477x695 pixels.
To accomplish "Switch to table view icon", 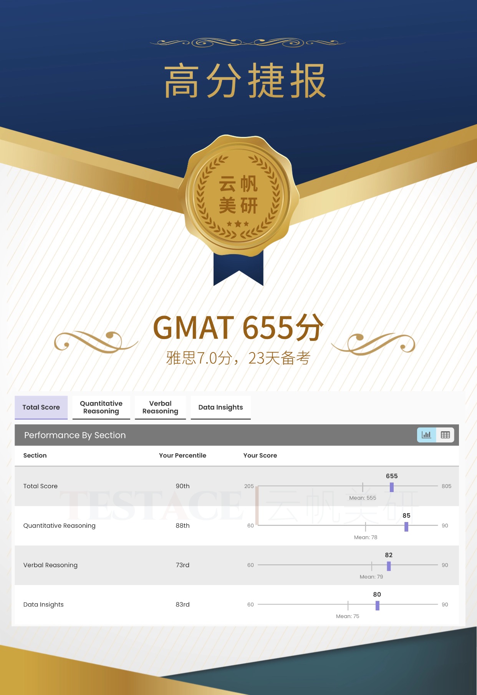I will click(x=445, y=435).
